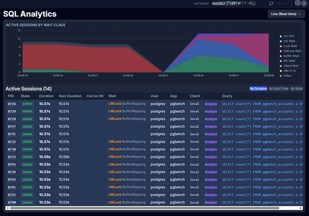Image resolution: width=309 pixels, height=216 pixels.
Task: Hide the LWLock Wait series in legend
Action: click(292, 51)
